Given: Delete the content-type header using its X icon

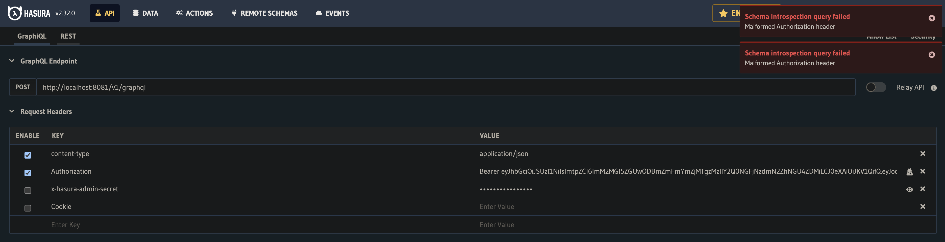Looking at the screenshot, I should [923, 154].
